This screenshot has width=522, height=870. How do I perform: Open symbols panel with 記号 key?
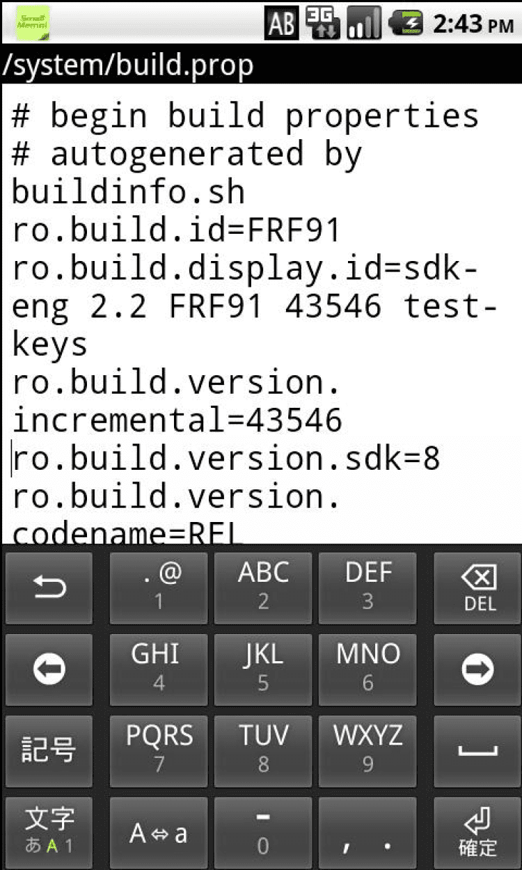pos(49,751)
